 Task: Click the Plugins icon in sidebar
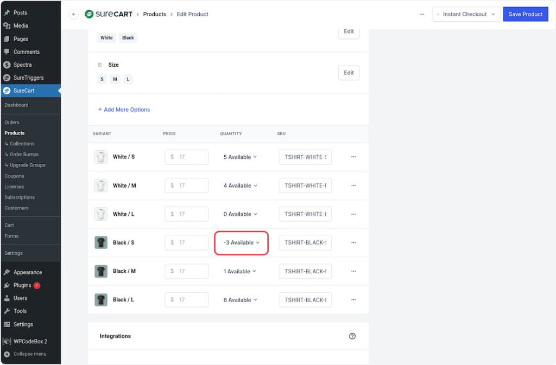tap(7, 285)
